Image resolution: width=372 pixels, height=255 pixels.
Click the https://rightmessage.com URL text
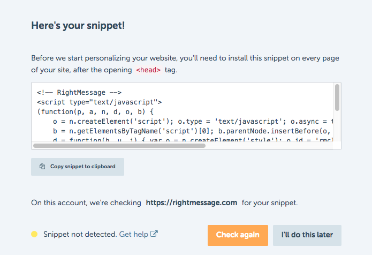click(x=192, y=202)
